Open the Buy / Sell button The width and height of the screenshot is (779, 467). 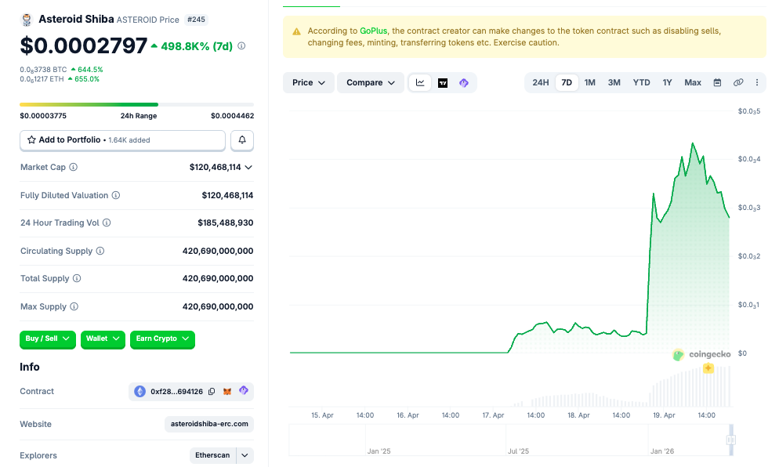[47, 339]
